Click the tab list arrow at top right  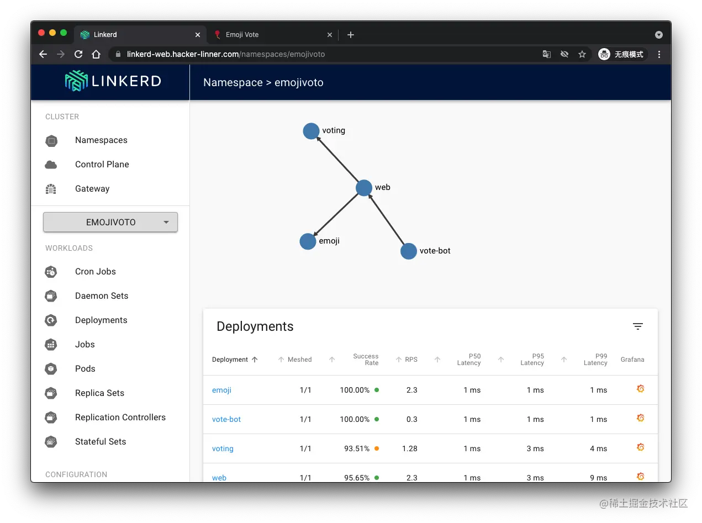(x=659, y=35)
